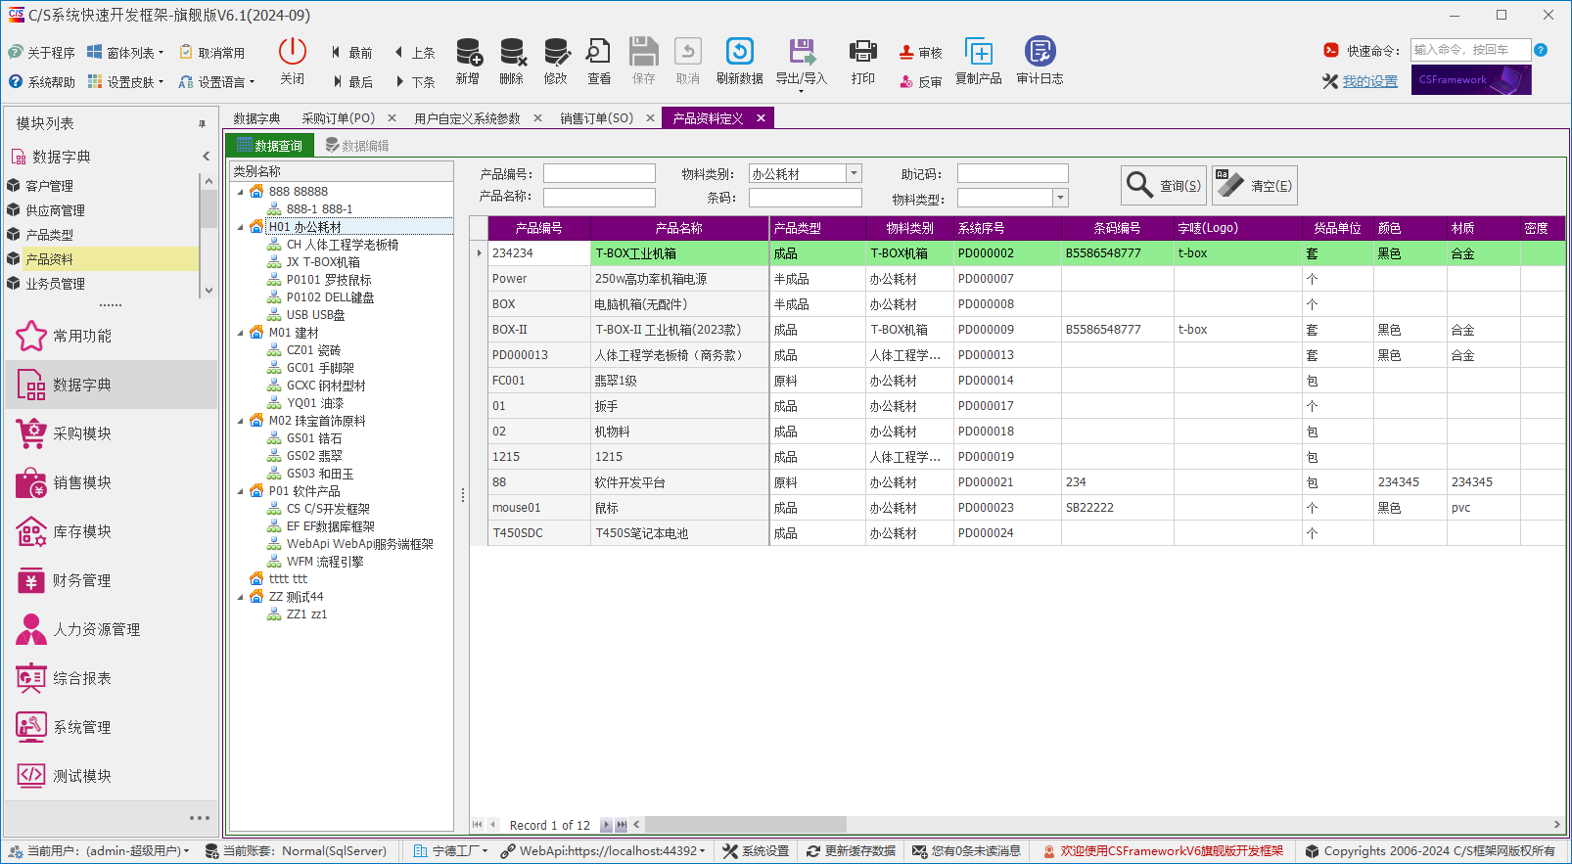Screen dimensions: 1572x864
Task: Click the 查询(S) search button
Action: [x=1164, y=185]
